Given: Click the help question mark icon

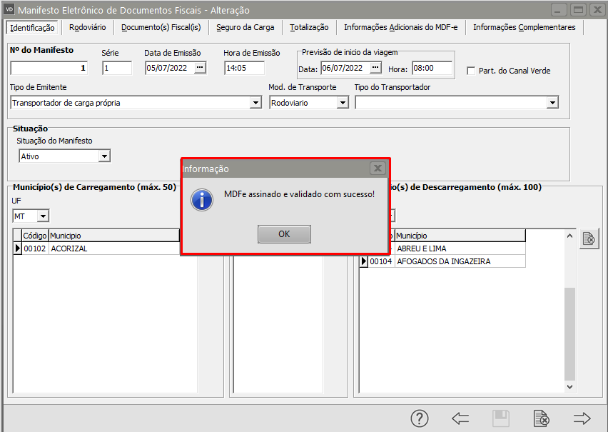Looking at the screenshot, I should [x=420, y=418].
